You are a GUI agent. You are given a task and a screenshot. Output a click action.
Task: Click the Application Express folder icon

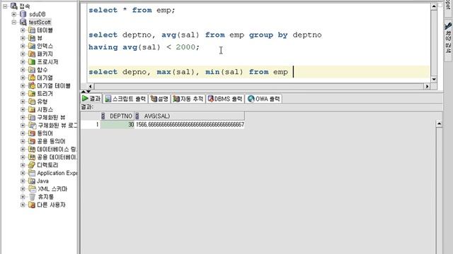[32, 173]
